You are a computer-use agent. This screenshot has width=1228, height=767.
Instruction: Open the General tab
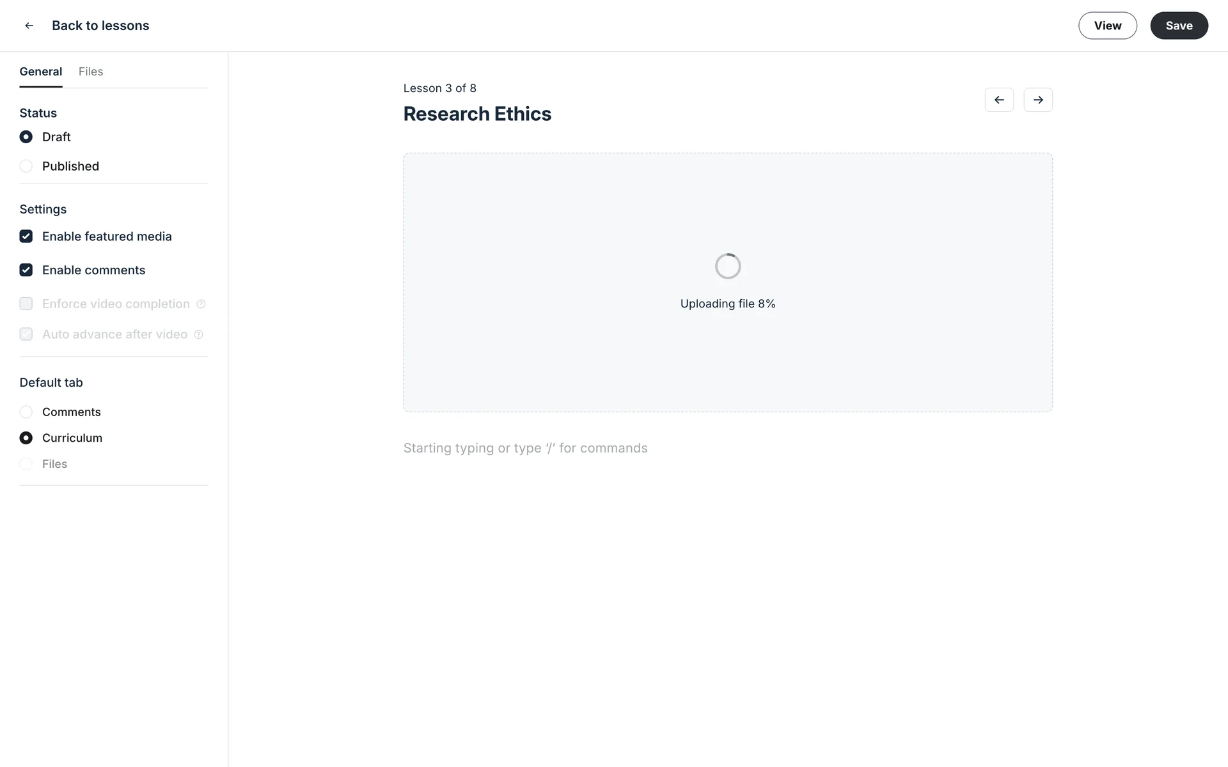click(x=41, y=72)
